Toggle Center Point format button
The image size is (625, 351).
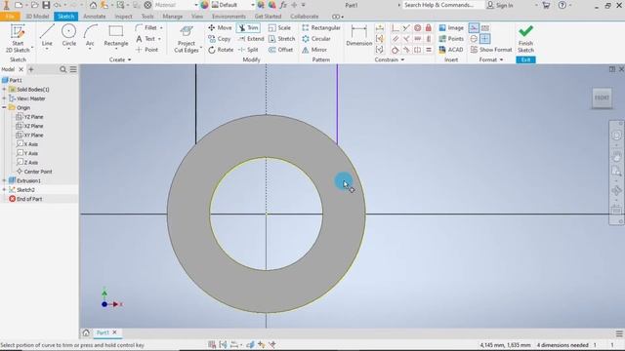(485, 39)
